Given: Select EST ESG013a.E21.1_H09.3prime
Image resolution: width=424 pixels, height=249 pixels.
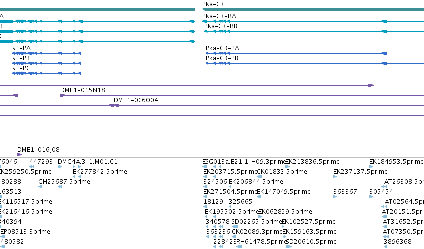Looking at the screenshot, I should click(x=244, y=162).
